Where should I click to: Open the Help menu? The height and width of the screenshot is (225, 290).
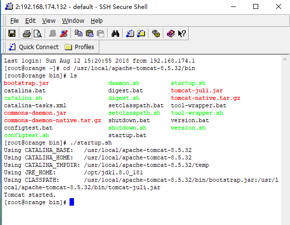[96, 21]
